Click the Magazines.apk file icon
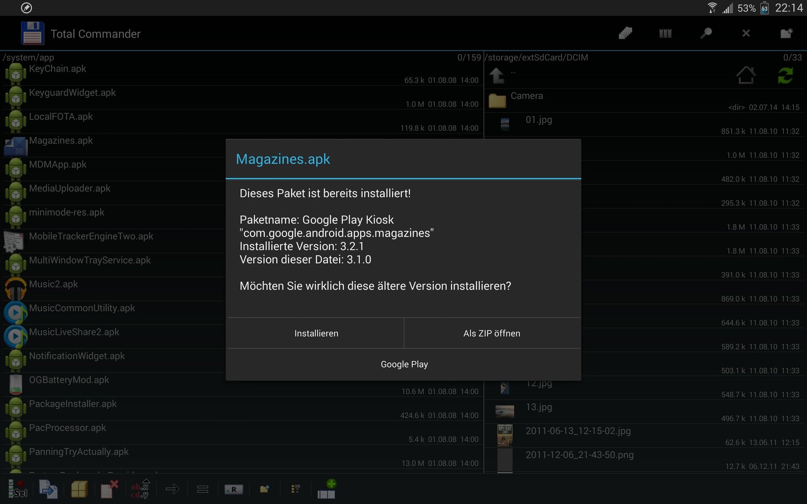Viewport: 807px width, 504px height. pyautogui.click(x=16, y=146)
